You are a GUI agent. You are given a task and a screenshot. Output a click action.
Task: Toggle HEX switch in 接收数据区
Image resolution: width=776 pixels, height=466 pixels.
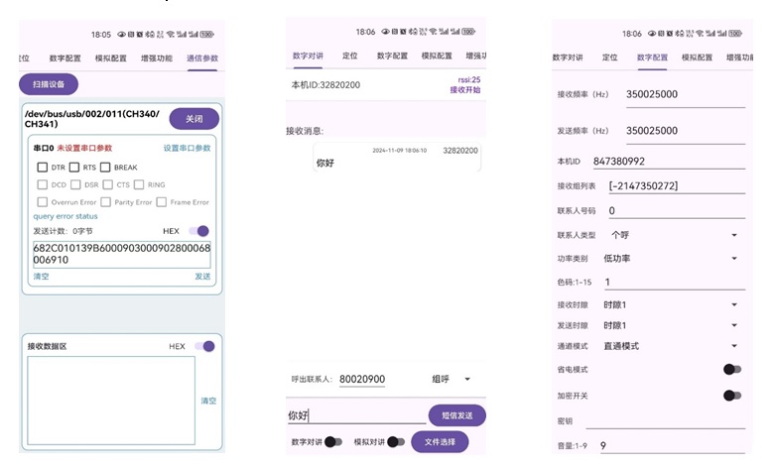pos(204,346)
